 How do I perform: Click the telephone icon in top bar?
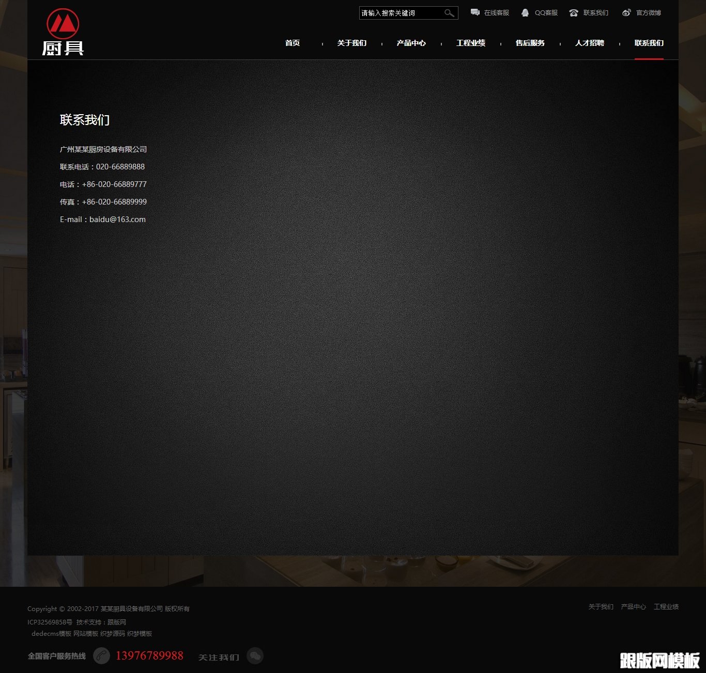(x=574, y=13)
